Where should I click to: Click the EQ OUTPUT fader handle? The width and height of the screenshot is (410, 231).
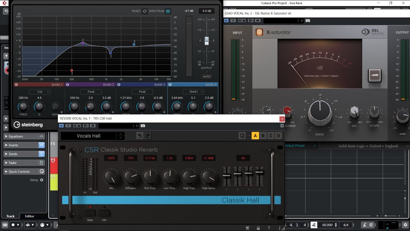pyautogui.click(x=207, y=41)
